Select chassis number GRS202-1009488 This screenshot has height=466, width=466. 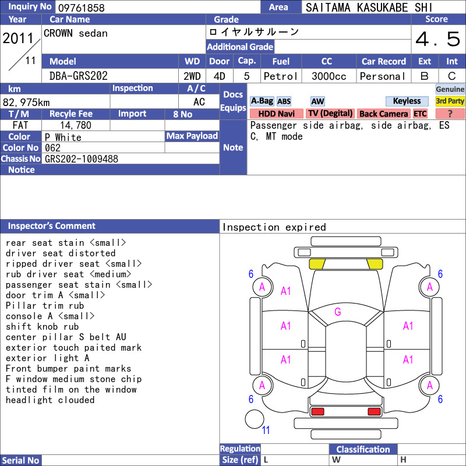82,159
